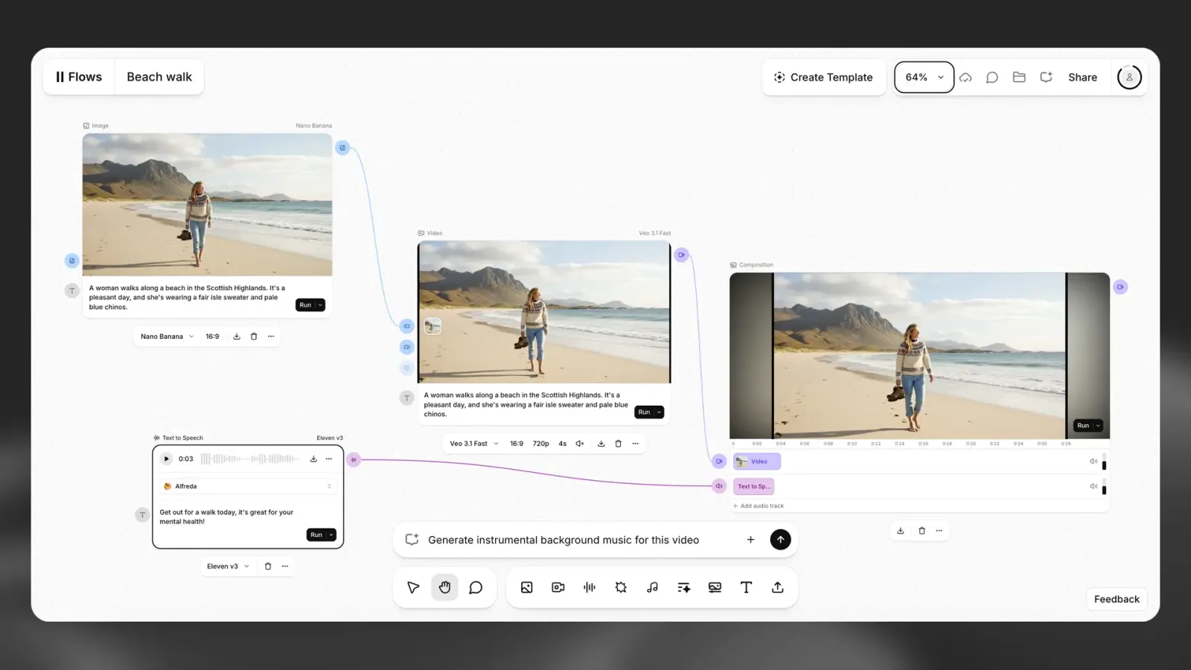Select the arrow pointer tool
Screen dimensions: 1191x670
point(413,587)
